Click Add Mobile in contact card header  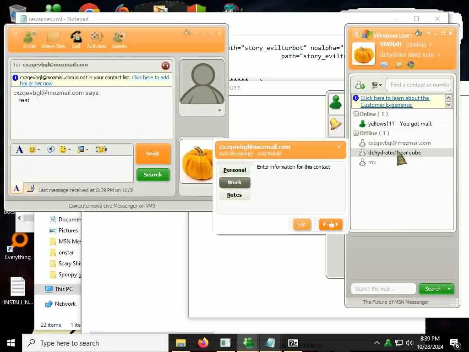tap(269, 154)
